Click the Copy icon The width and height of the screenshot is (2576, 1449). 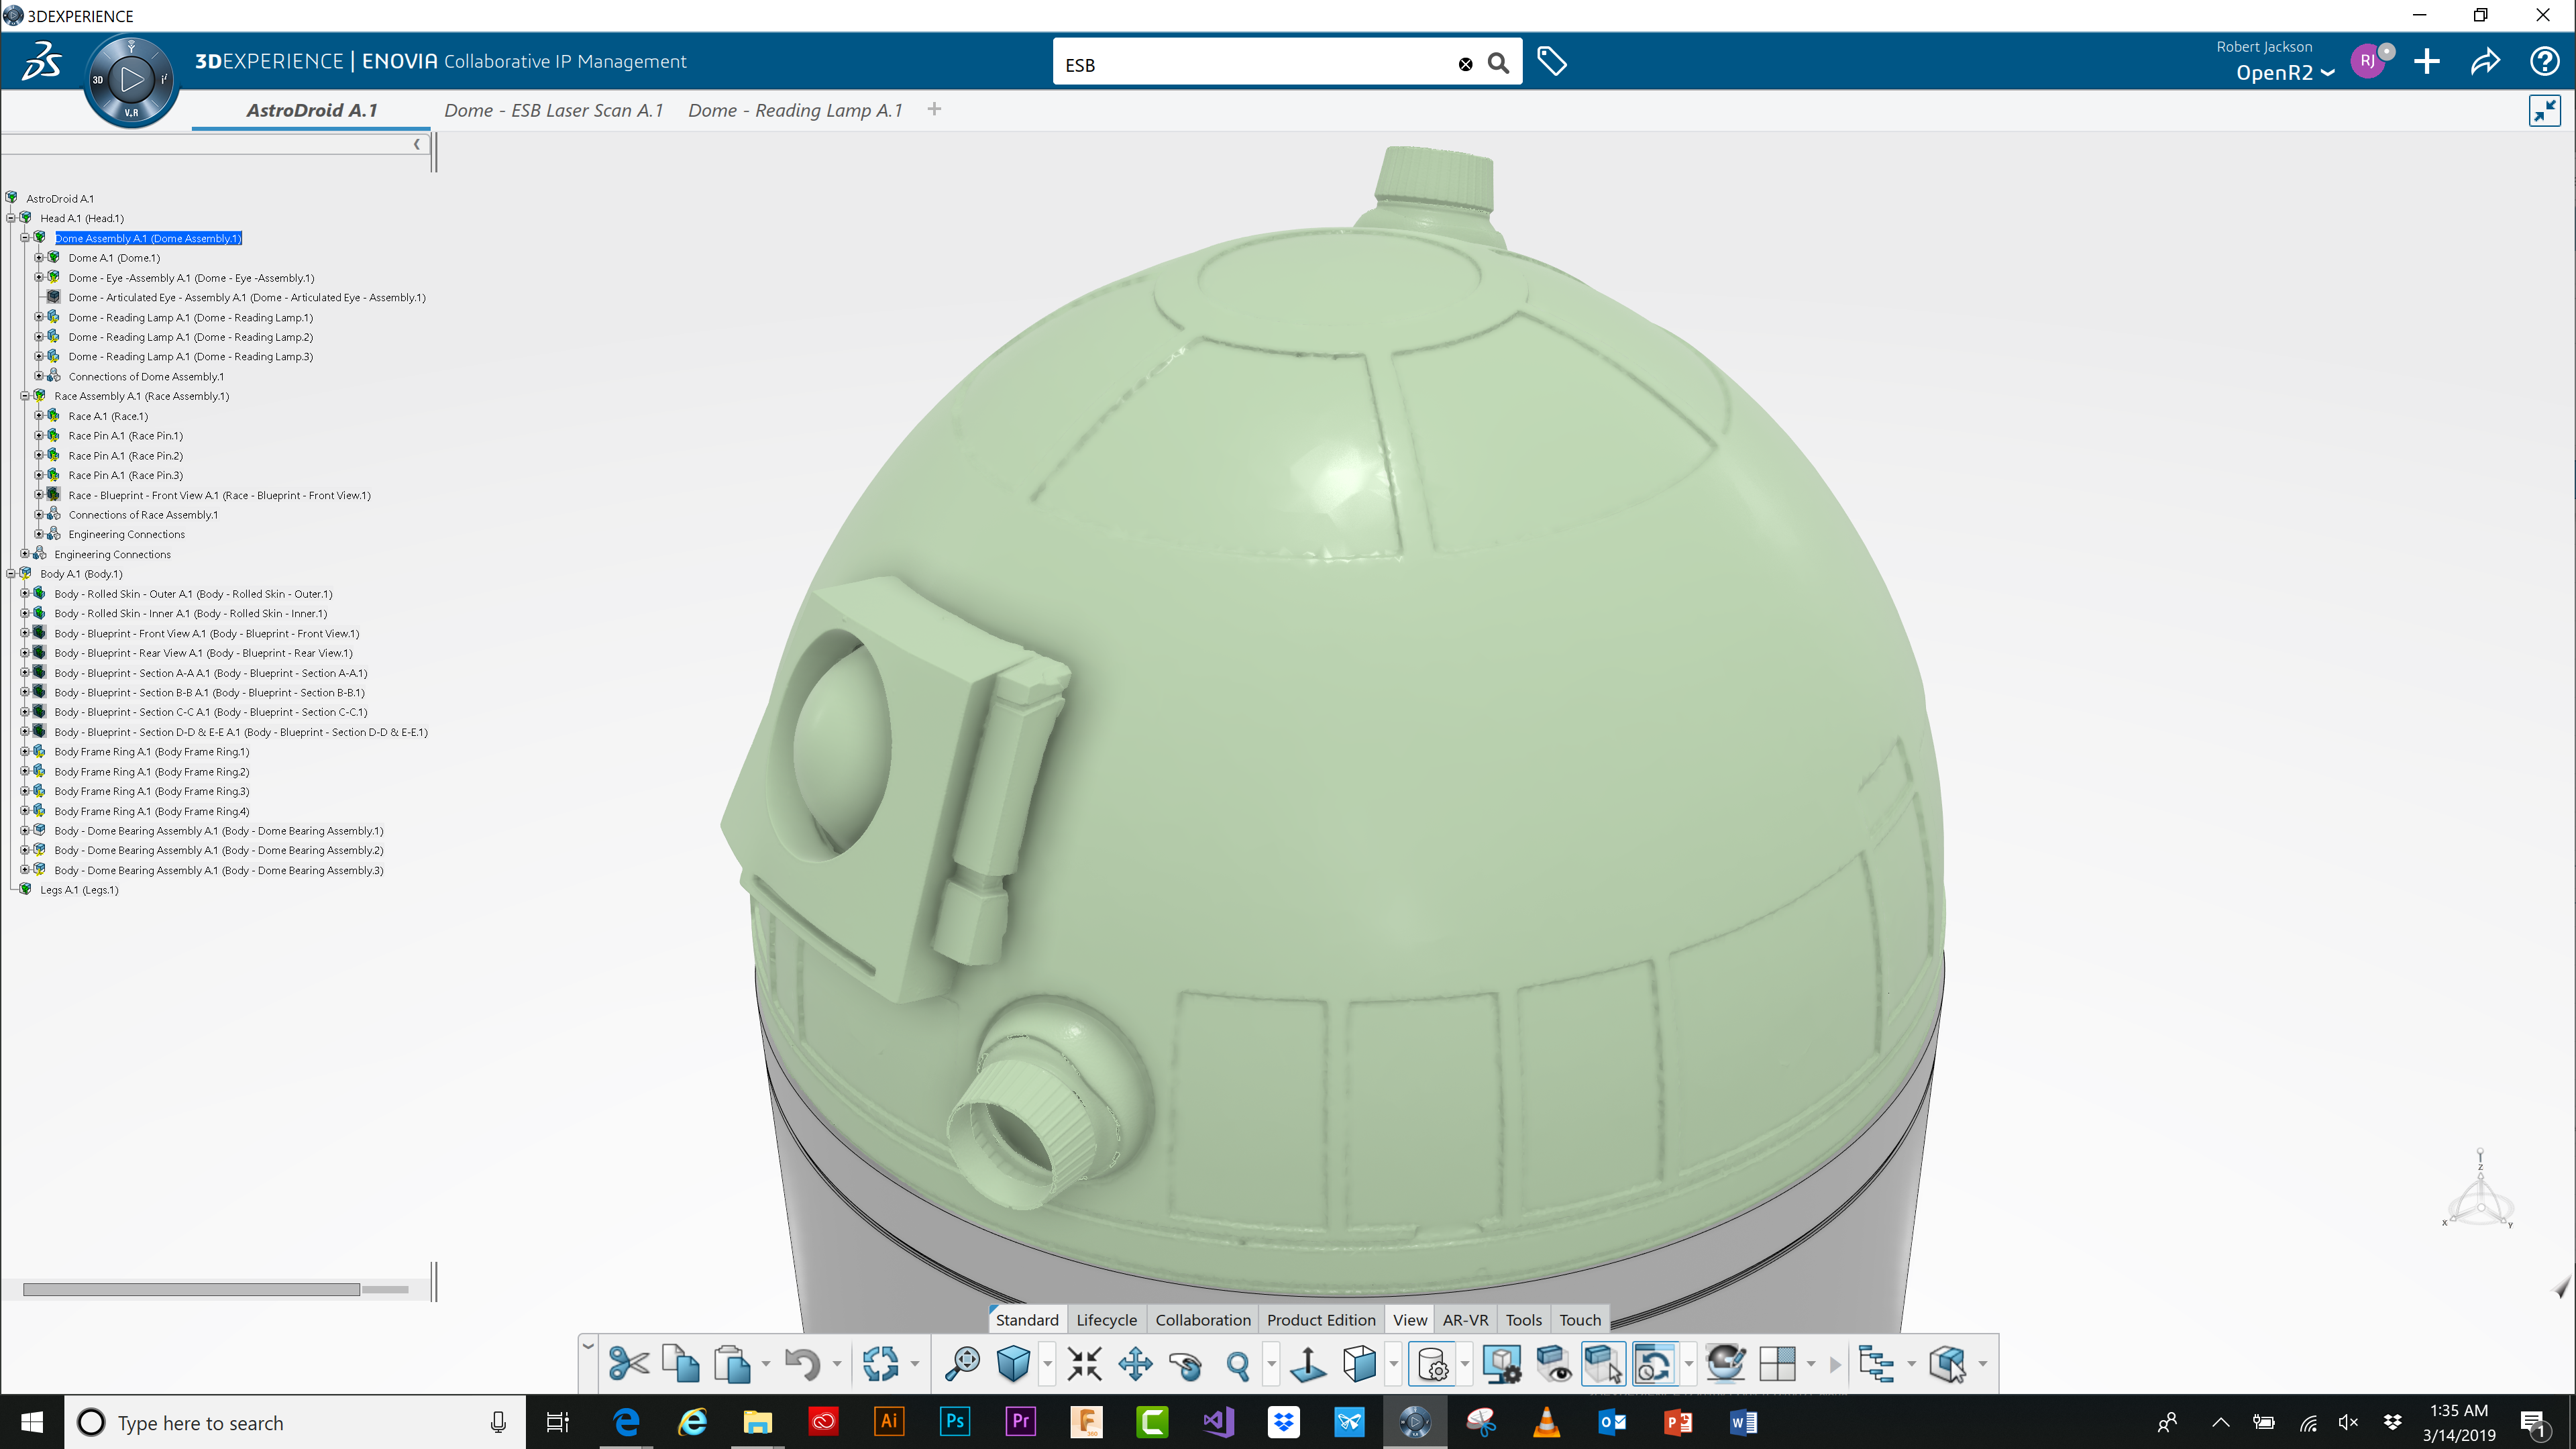(681, 1364)
